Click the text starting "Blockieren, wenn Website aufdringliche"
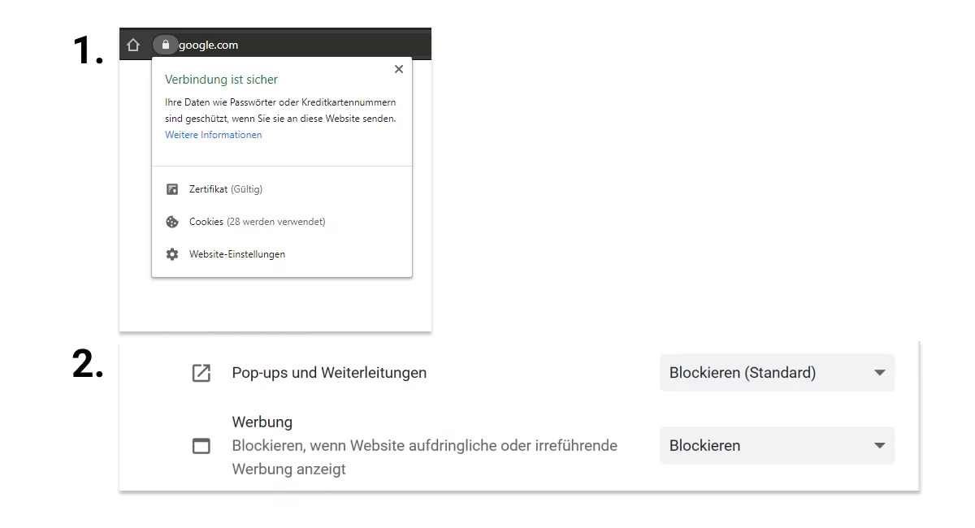Image resolution: width=975 pixels, height=528 pixels. pyautogui.click(x=425, y=457)
